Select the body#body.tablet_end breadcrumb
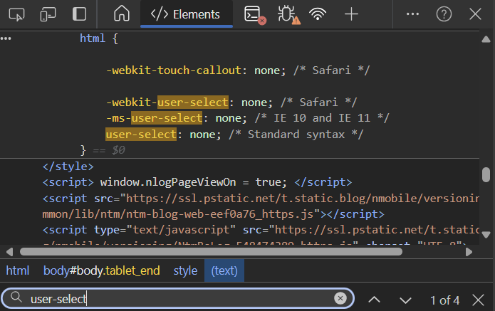Image resolution: width=495 pixels, height=311 pixels. pyautogui.click(x=102, y=270)
